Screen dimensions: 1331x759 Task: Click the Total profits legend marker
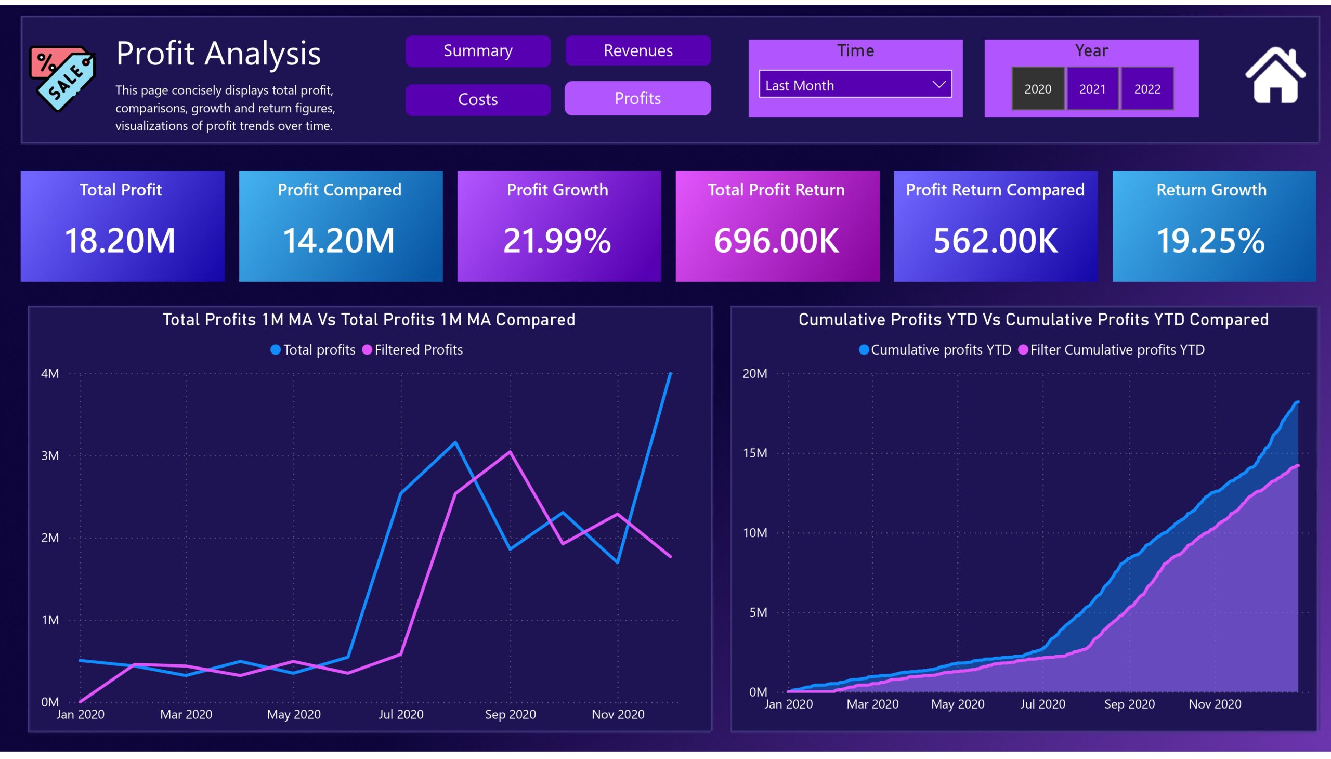pyautogui.click(x=275, y=350)
